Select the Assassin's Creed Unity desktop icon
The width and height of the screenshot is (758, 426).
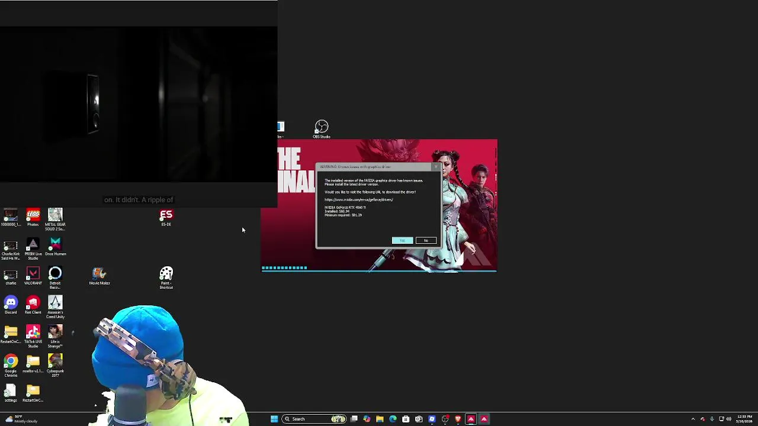[x=55, y=308]
